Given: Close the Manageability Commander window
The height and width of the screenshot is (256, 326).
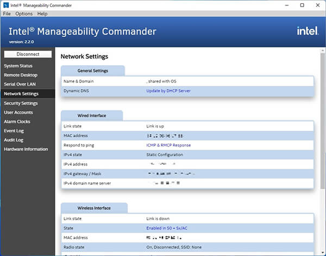Looking at the screenshot, I should click(317, 5).
